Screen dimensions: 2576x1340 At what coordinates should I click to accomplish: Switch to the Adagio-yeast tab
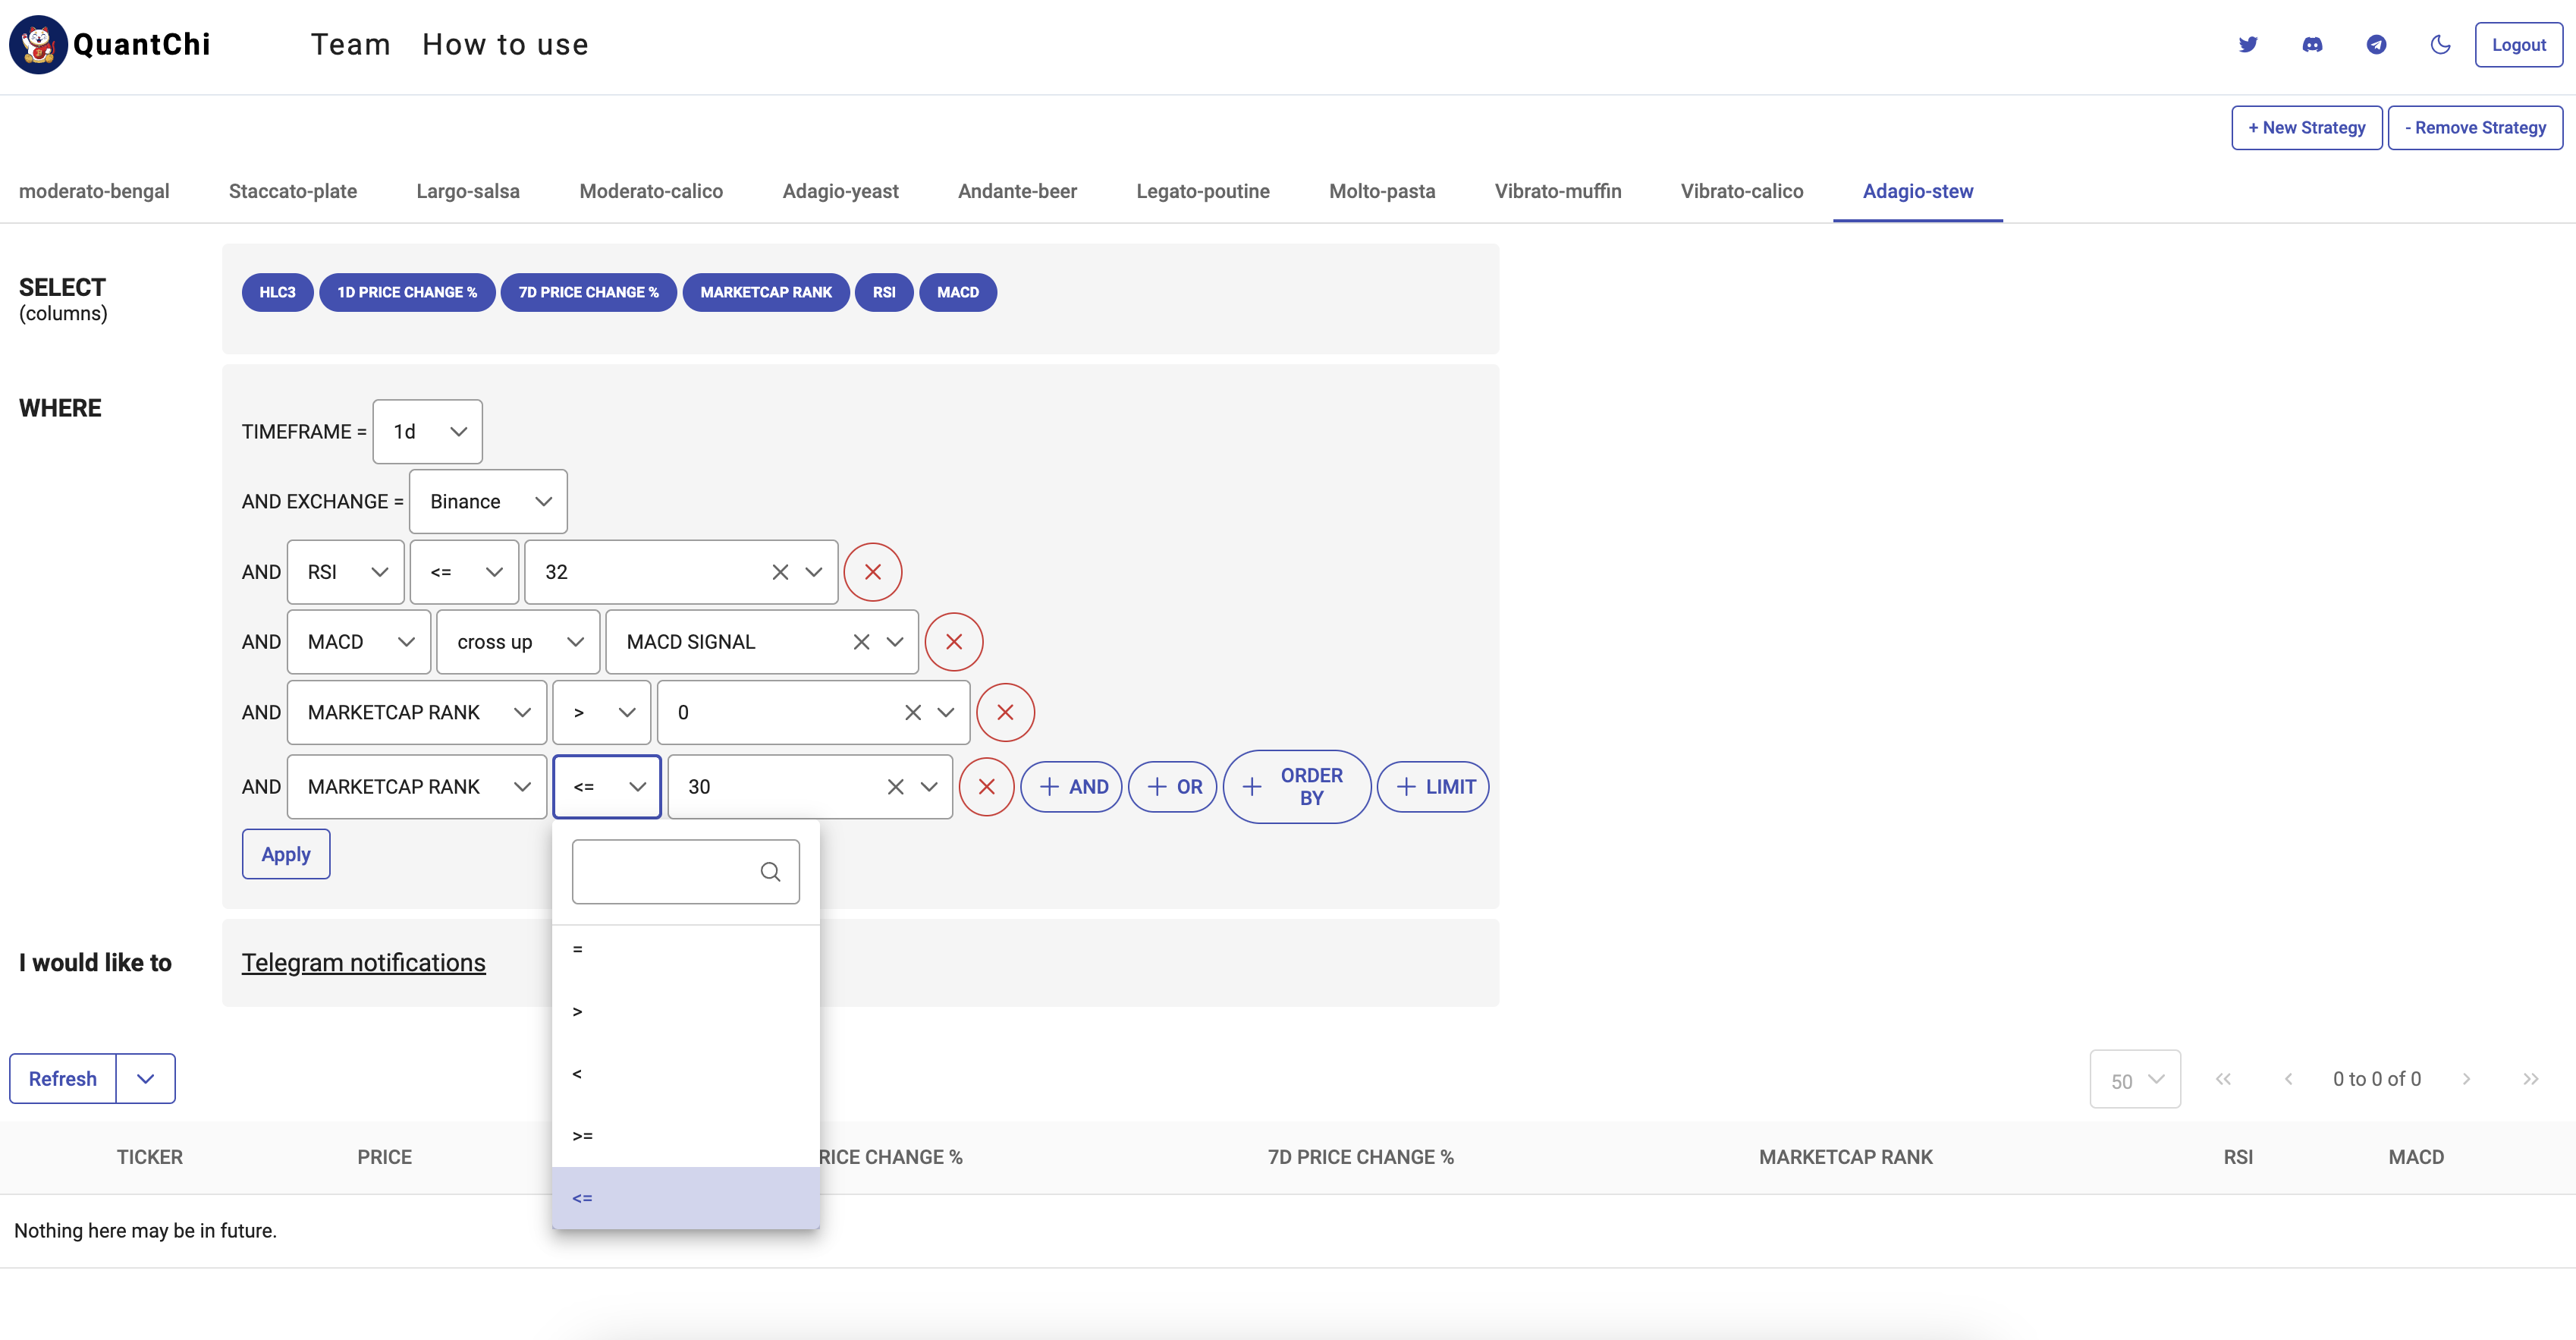pos(841,191)
